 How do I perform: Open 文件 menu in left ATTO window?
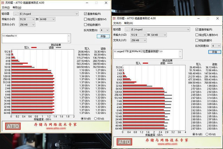click(6, 8)
